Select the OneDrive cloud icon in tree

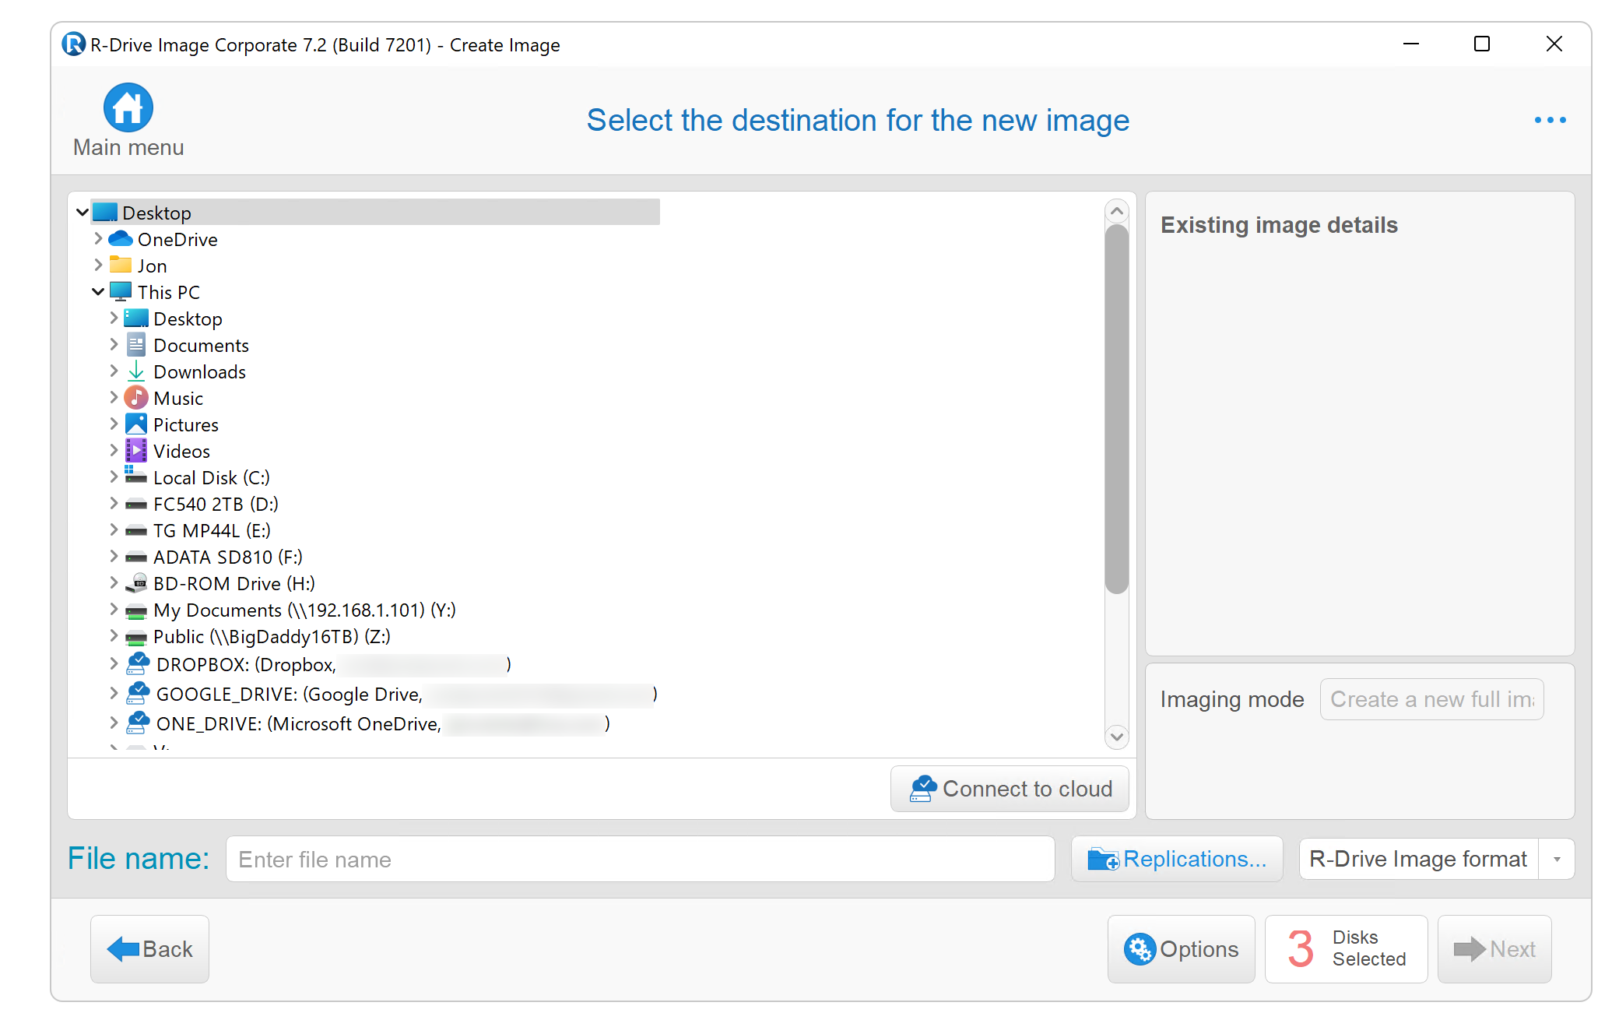[121, 238]
